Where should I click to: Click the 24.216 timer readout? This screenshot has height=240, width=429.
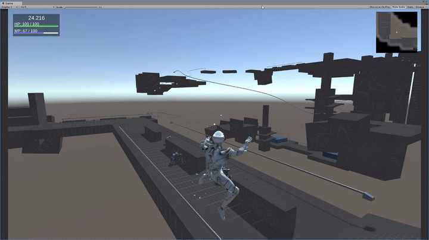[36, 18]
